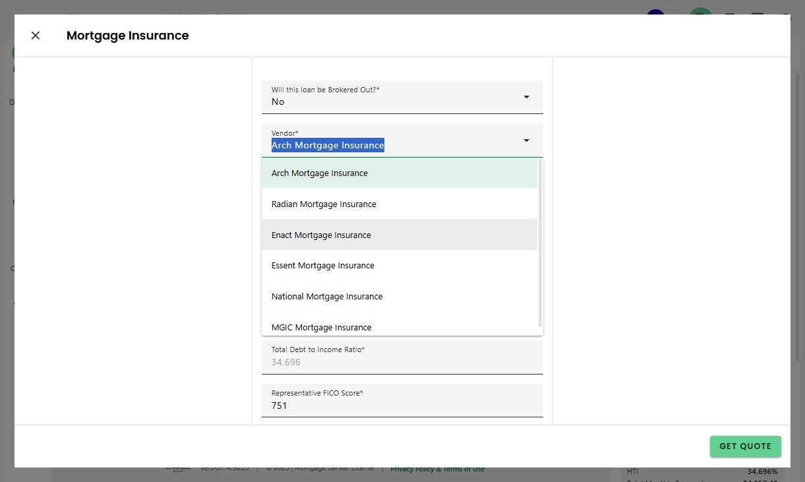Image resolution: width=805 pixels, height=482 pixels.
Task: Open Privacy Policy & Terms of Use link
Action: pos(437,469)
